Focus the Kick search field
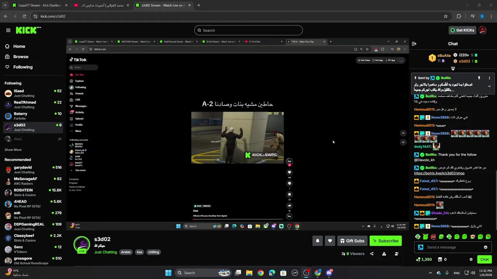The height and width of the screenshot is (279, 497). pyautogui.click(x=248, y=30)
